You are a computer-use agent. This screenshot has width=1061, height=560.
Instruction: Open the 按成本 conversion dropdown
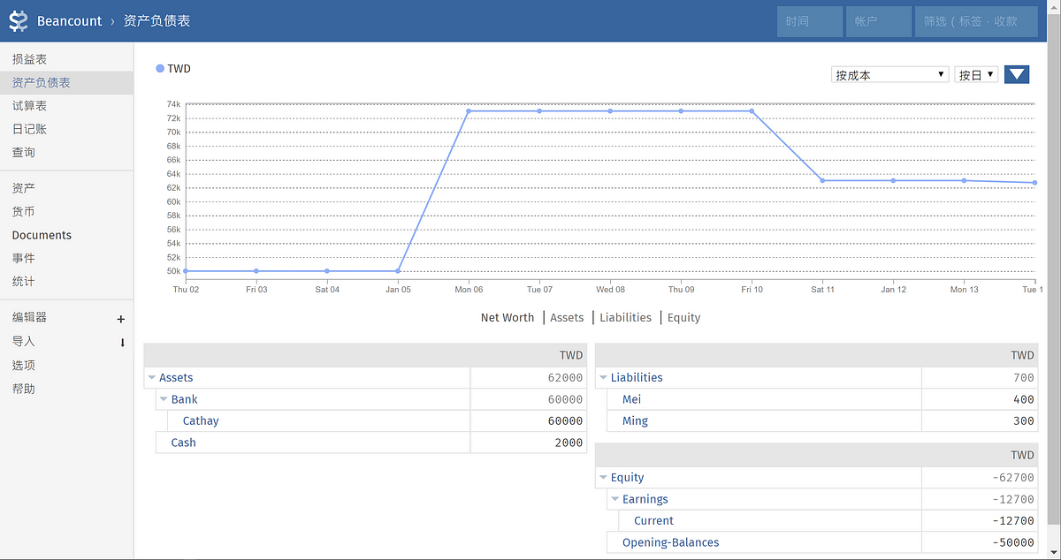pos(889,75)
